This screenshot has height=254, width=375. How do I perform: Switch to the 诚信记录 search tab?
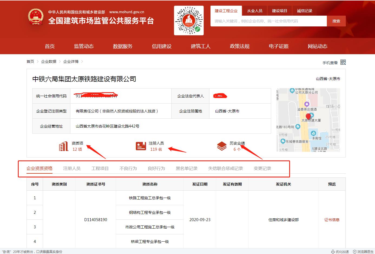tap(304, 11)
